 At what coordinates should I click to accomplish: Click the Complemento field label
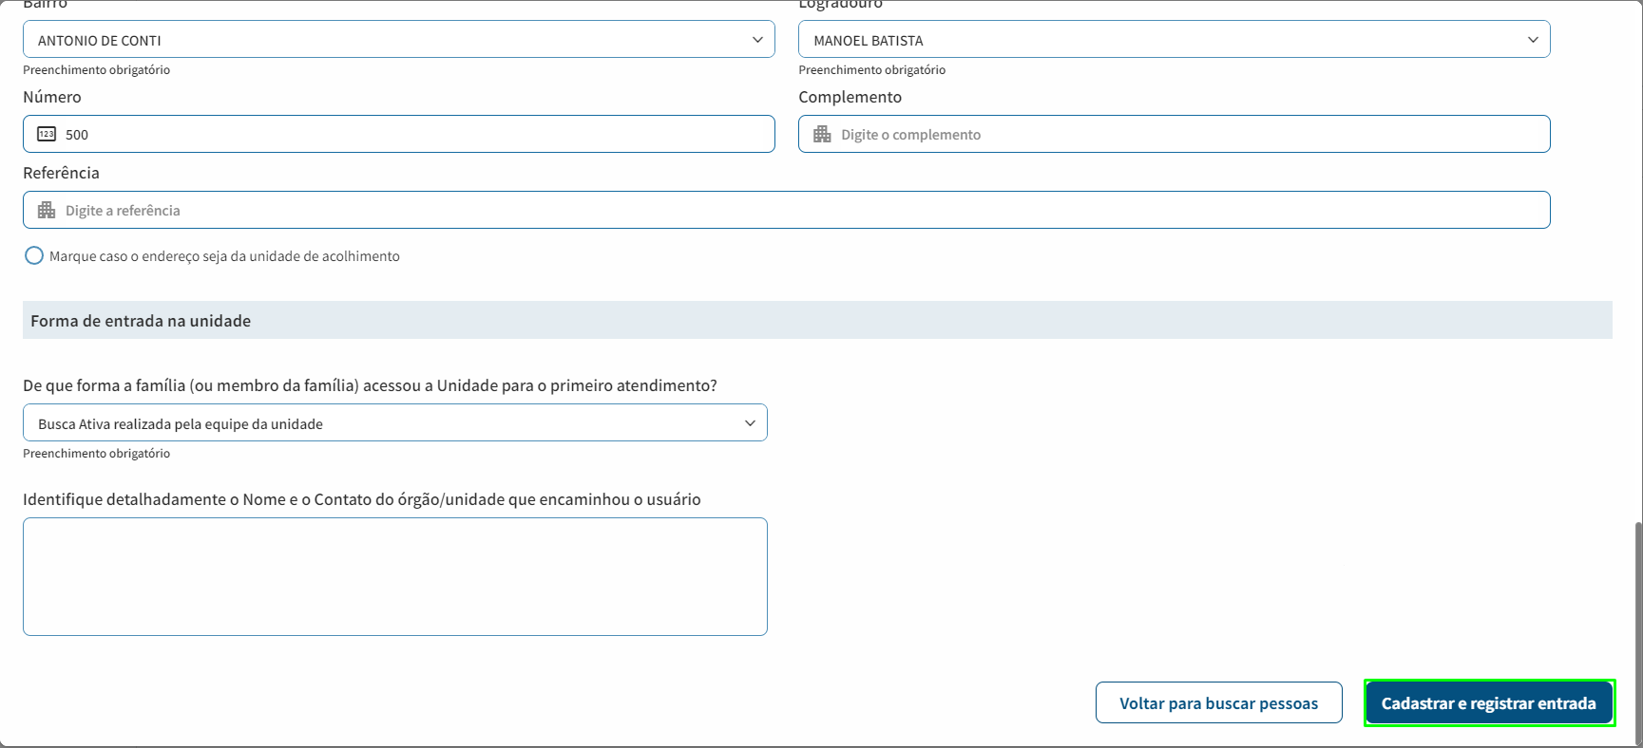[850, 97]
